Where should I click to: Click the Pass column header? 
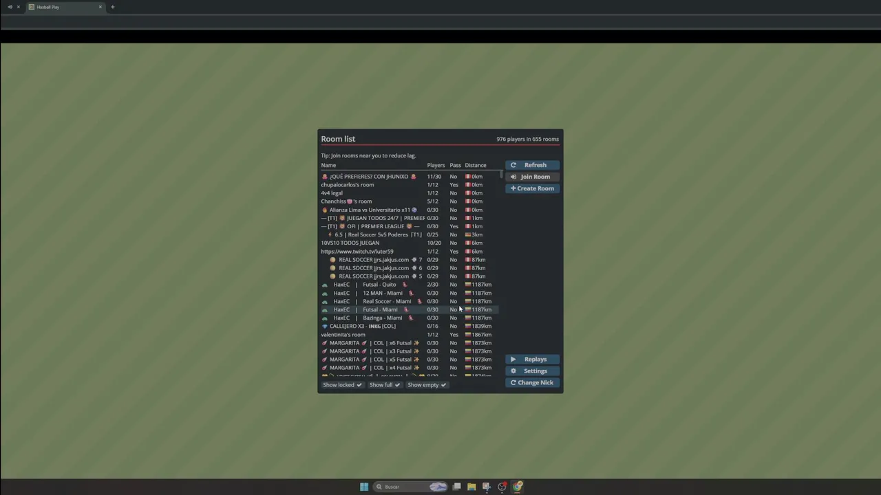click(455, 165)
